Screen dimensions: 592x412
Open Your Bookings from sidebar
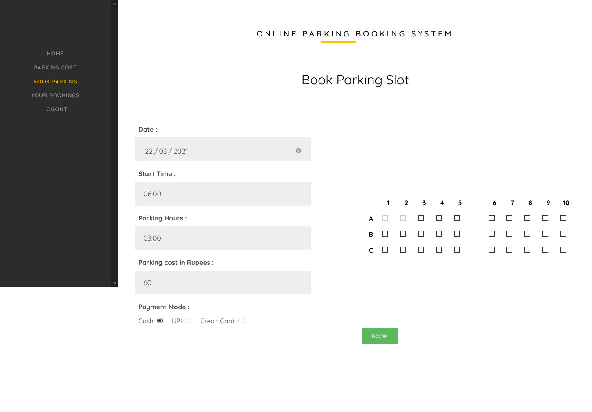point(55,95)
